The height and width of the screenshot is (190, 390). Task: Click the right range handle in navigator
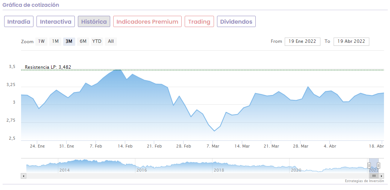coord(378,165)
